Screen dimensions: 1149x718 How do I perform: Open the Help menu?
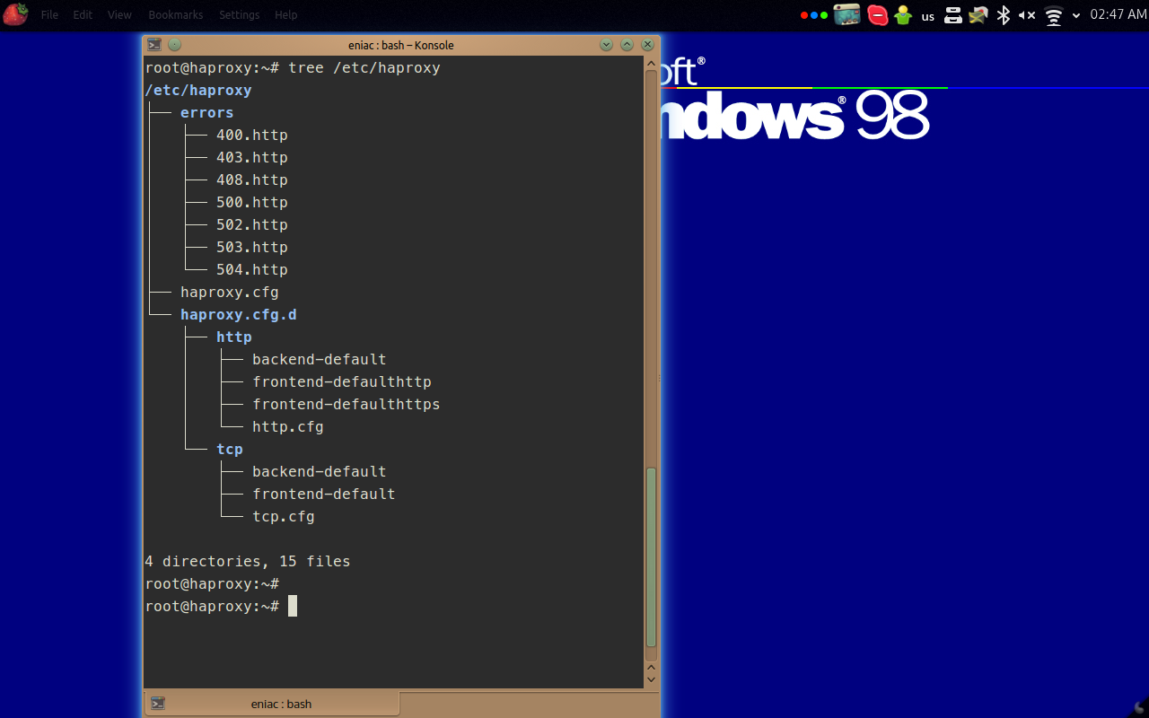click(285, 15)
